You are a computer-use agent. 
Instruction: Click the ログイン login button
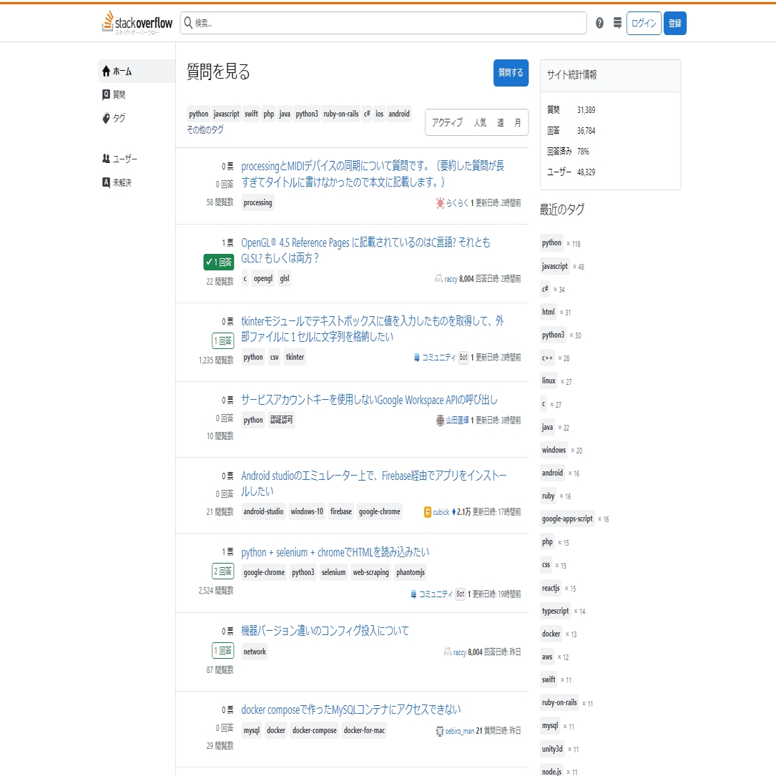pos(644,24)
